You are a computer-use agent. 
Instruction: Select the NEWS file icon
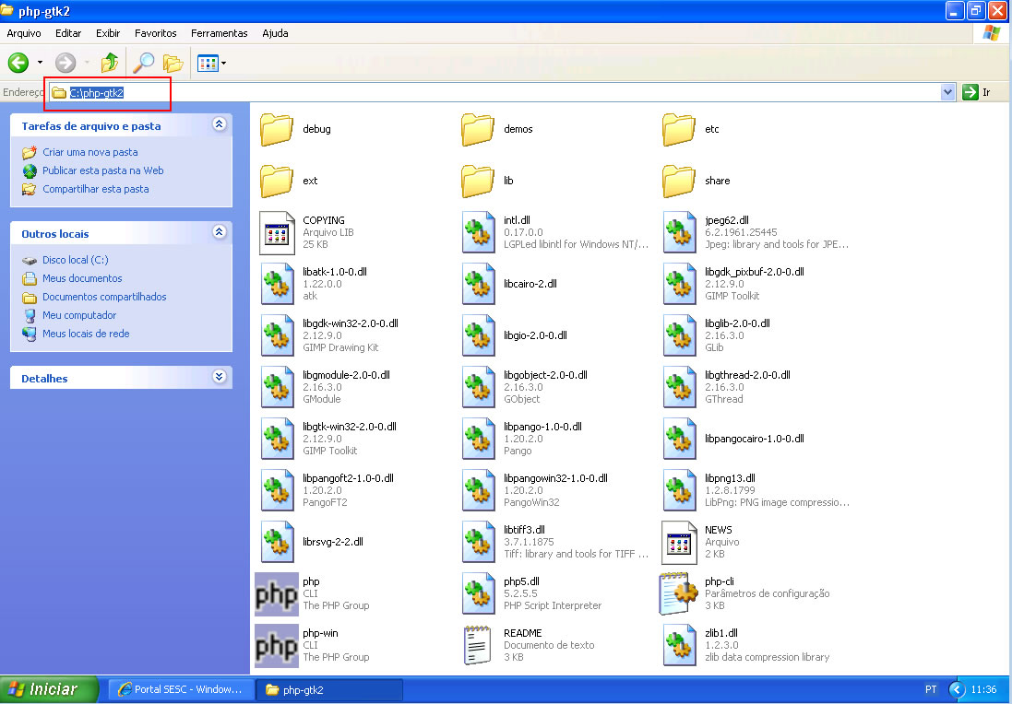point(680,542)
